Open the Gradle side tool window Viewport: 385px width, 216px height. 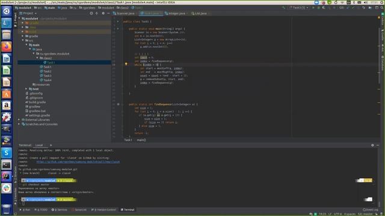[x=383, y=35]
